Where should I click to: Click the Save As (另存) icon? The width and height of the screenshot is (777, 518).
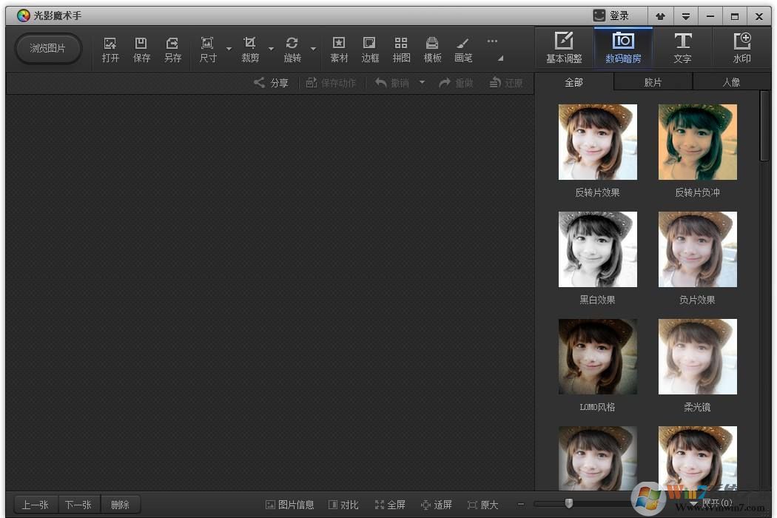coord(172,49)
